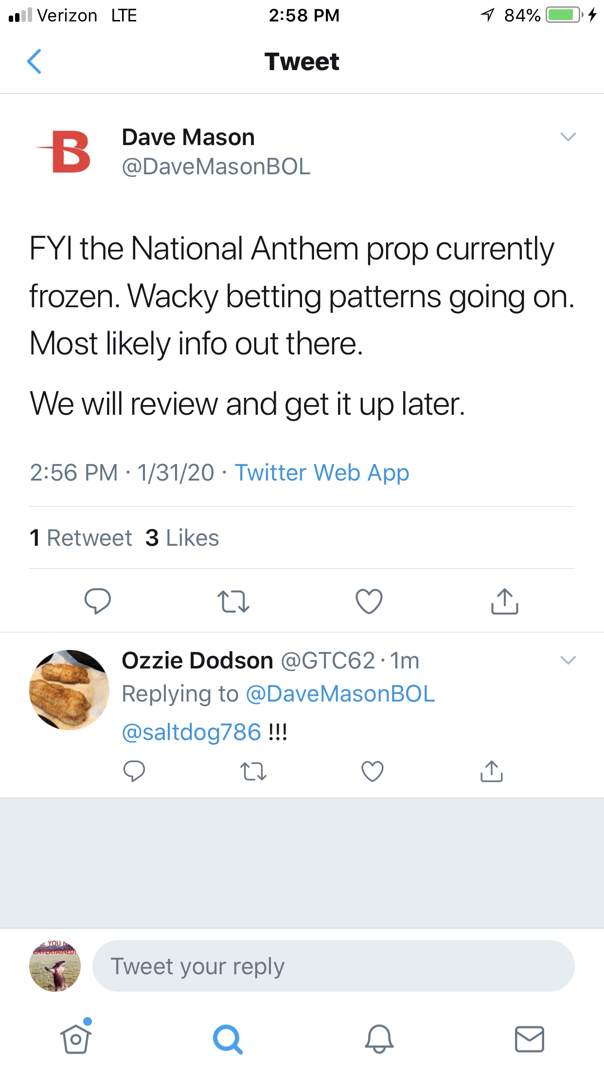Open the @saltdog786 mention

(191, 732)
